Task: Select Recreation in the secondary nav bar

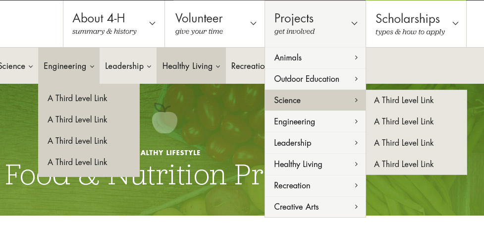Action: pos(248,66)
